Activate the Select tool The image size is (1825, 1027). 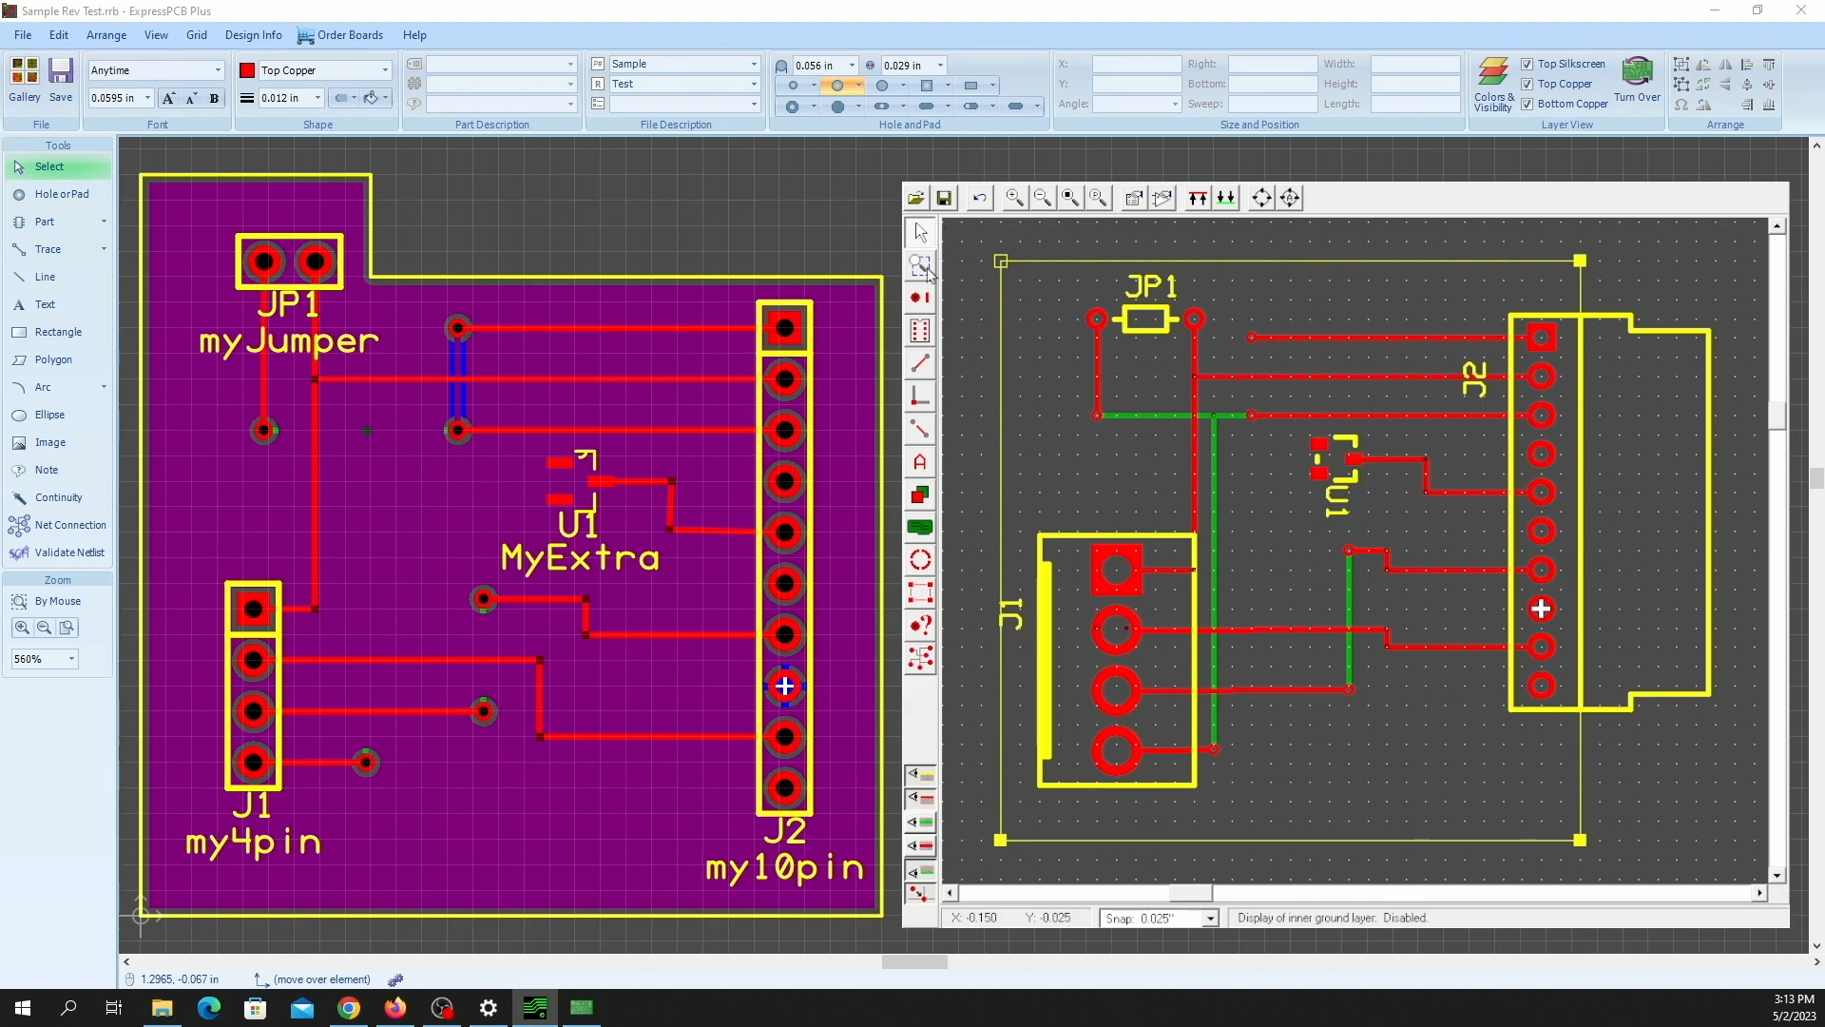58,166
